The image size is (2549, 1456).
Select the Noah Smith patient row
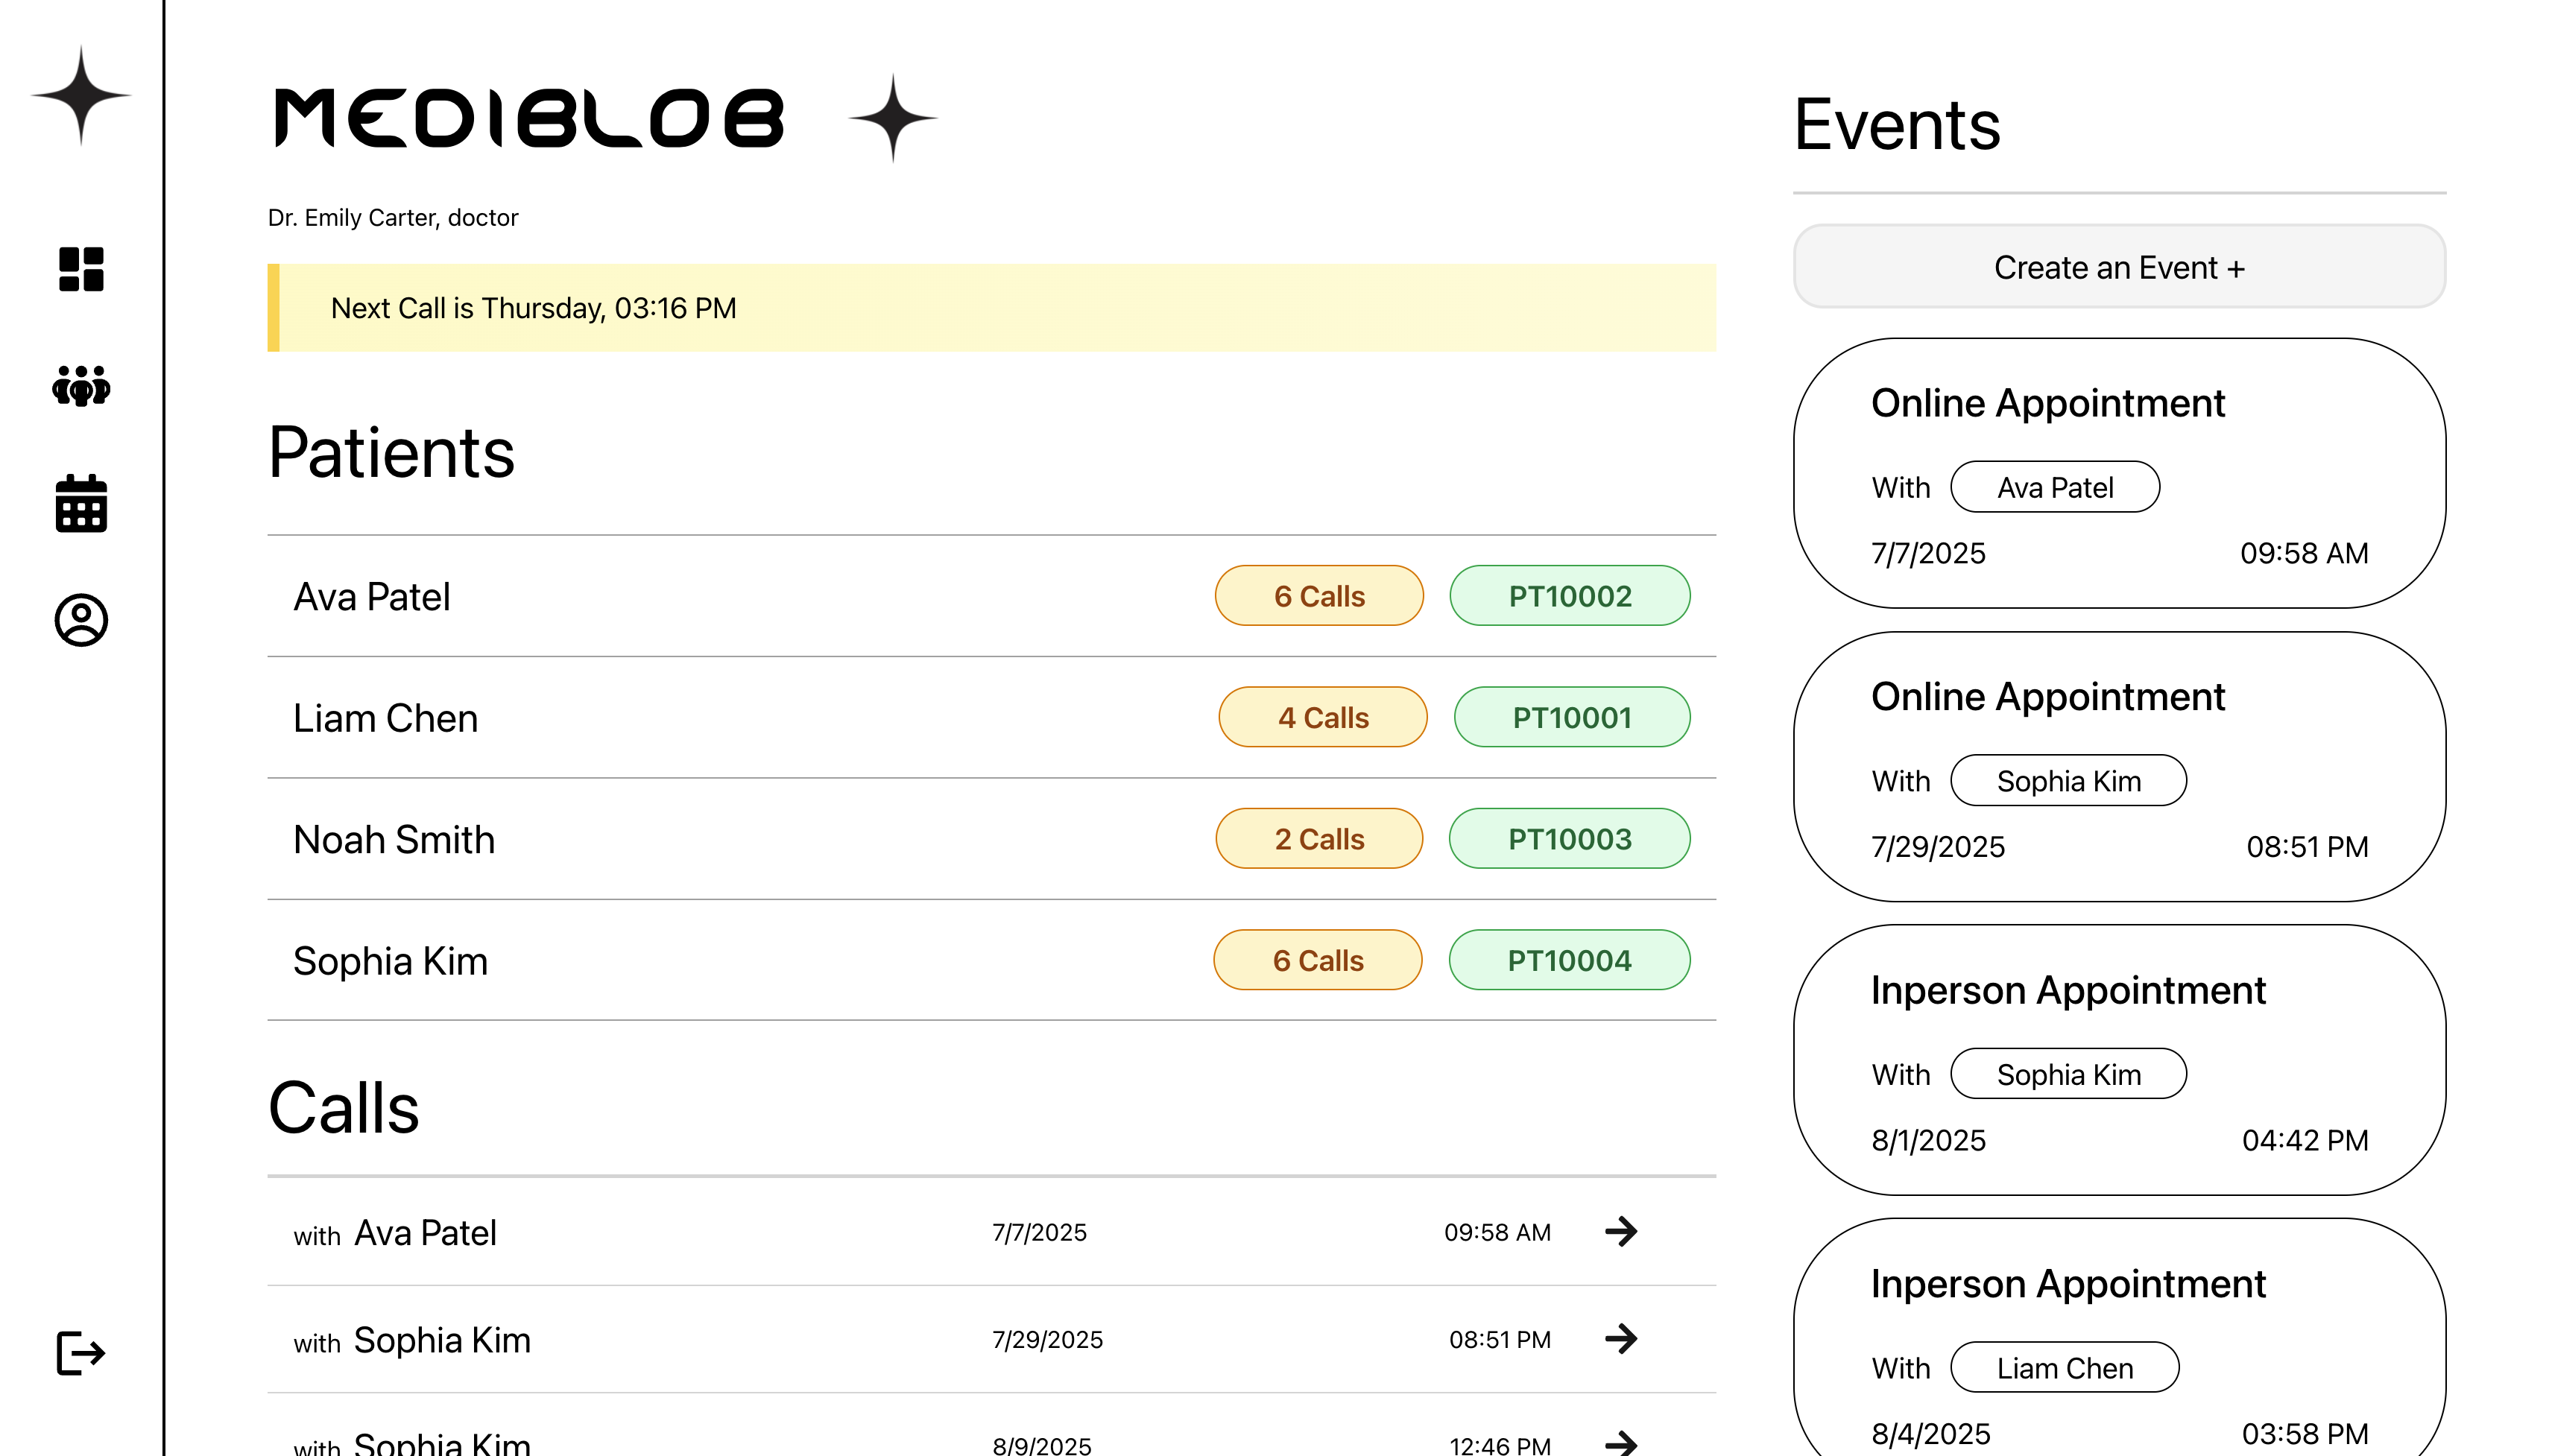tap(700, 839)
